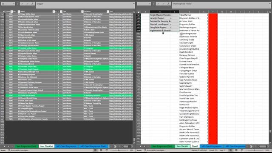Click Cancel entry icon in left formula bar
Image resolution: width=272 pixels, height=153 pixels.
click(22, 4)
